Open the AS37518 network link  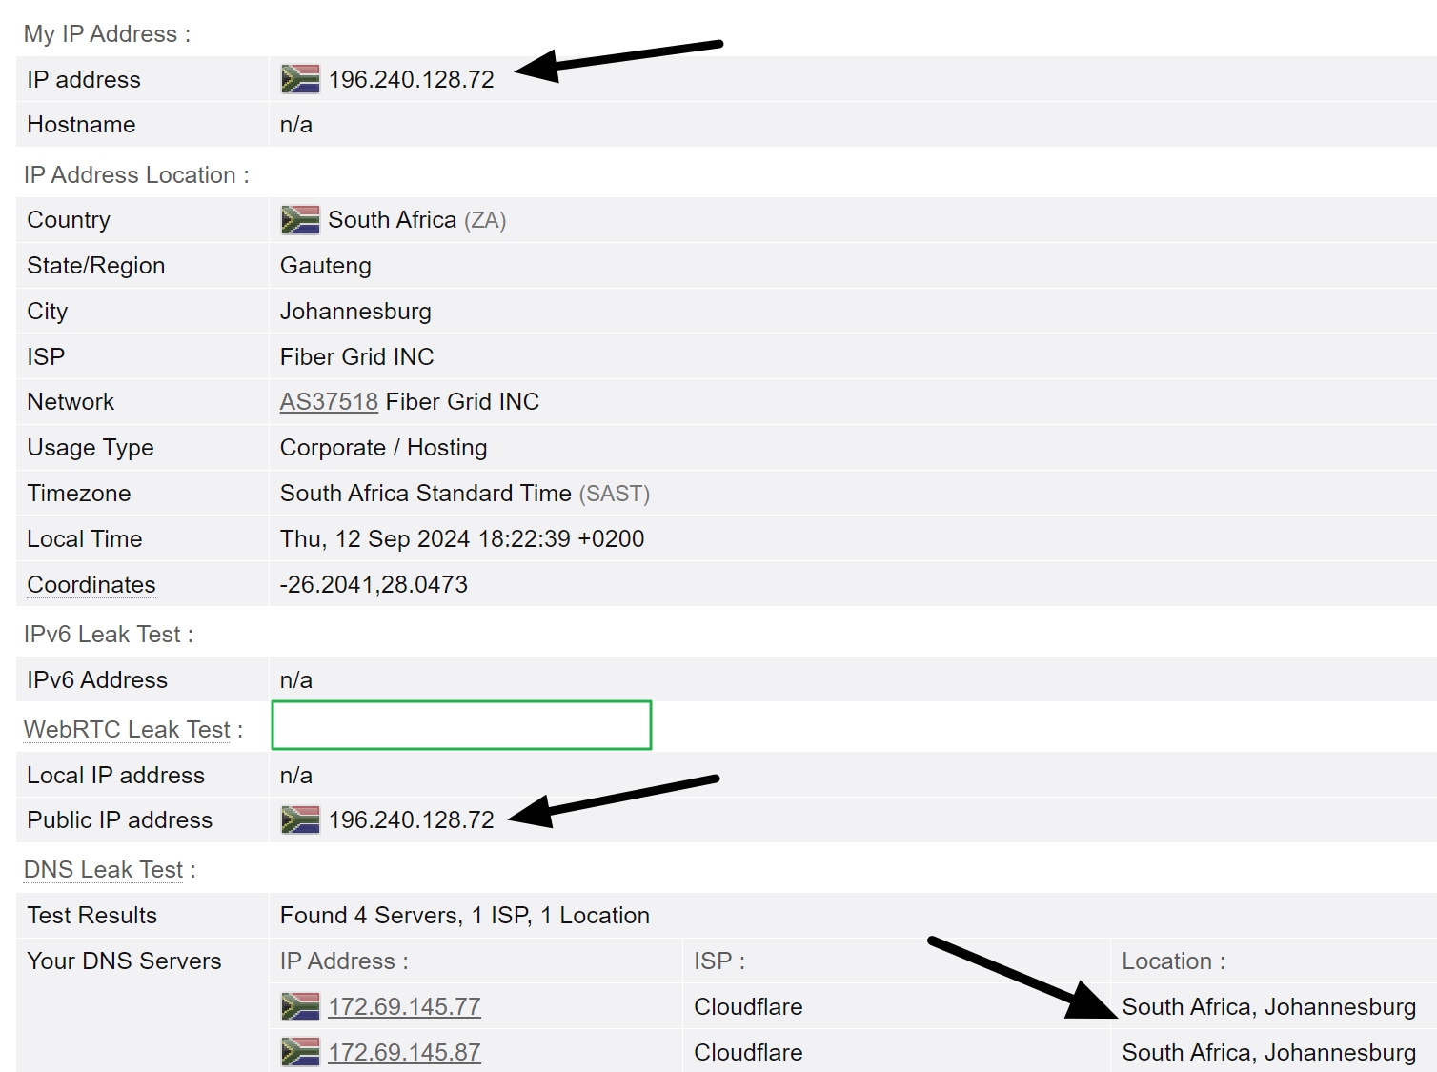(328, 401)
